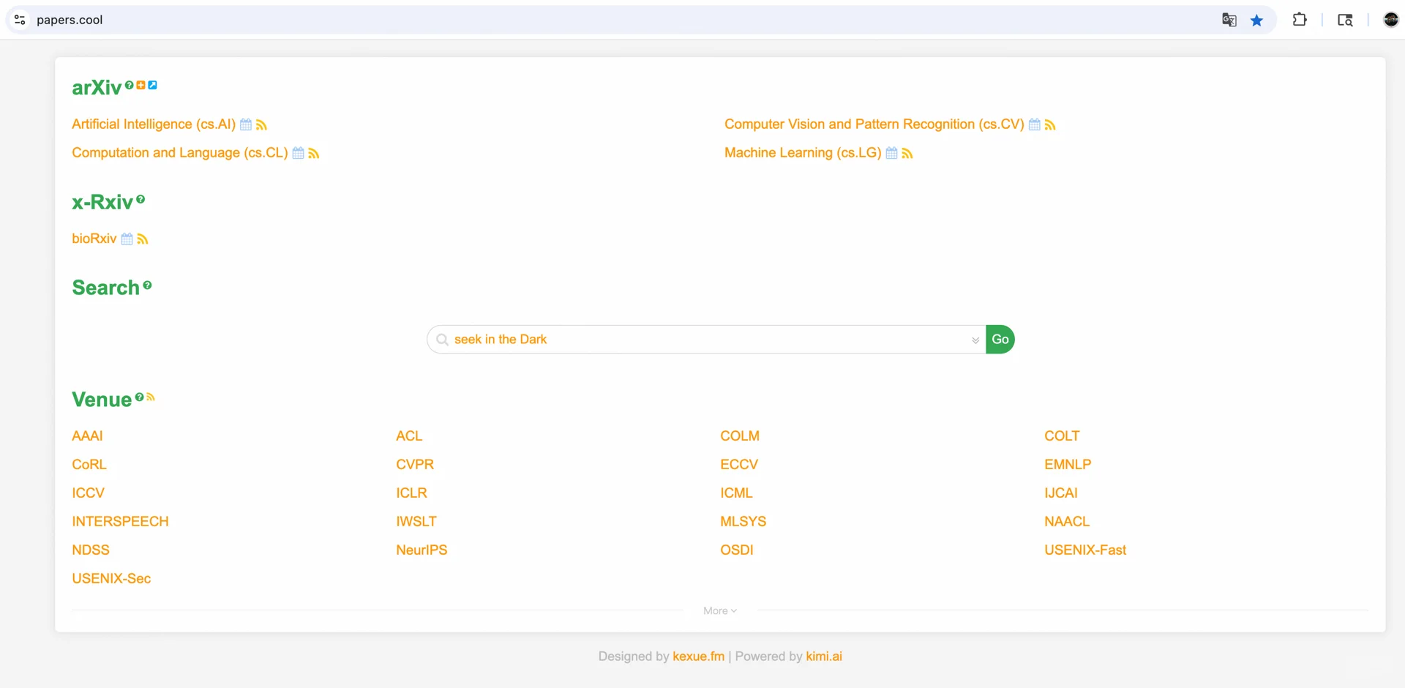
Task: Open the ICCV venue link
Action: [88, 493]
